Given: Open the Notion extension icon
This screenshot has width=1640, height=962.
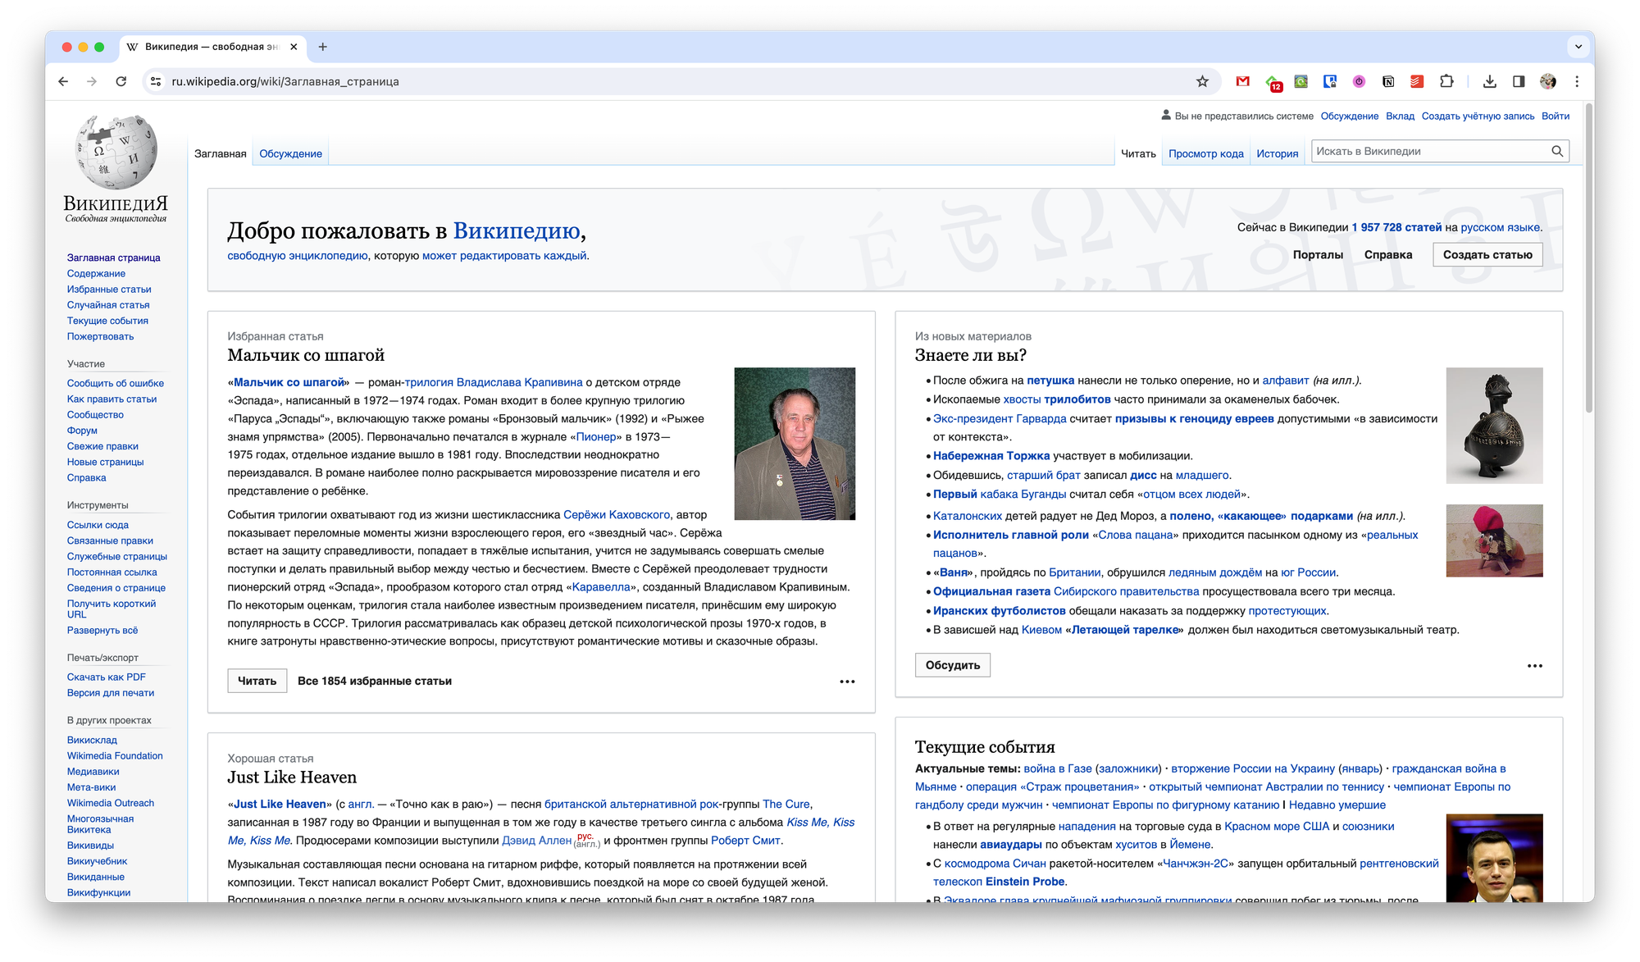Looking at the screenshot, I should click(1388, 81).
